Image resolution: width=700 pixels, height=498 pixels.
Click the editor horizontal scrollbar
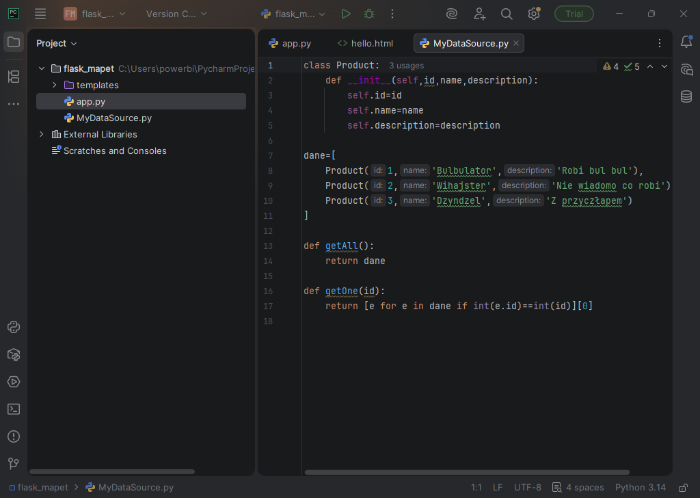pos(467,472)
